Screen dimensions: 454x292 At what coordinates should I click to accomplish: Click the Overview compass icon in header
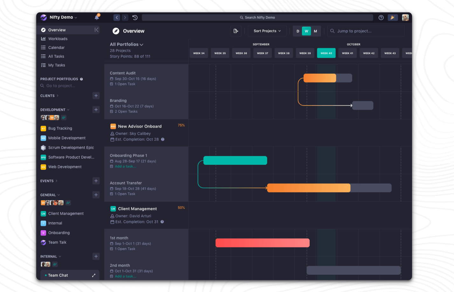(x=116, y=31)
